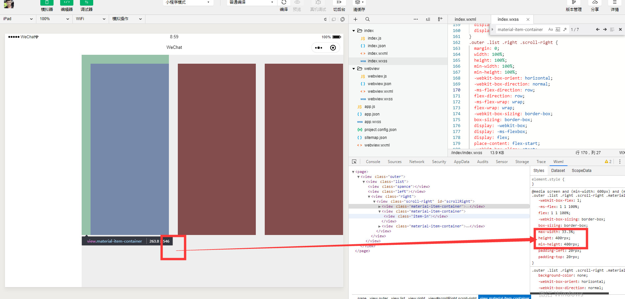Toggle the simulator (模拟器) panel
The width and height of the screenshot is (625, 299).
[47, 3]
